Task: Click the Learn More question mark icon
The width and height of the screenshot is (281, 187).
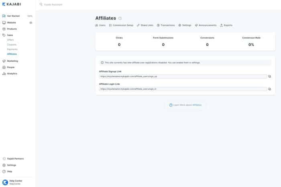Action: point(171,105)
